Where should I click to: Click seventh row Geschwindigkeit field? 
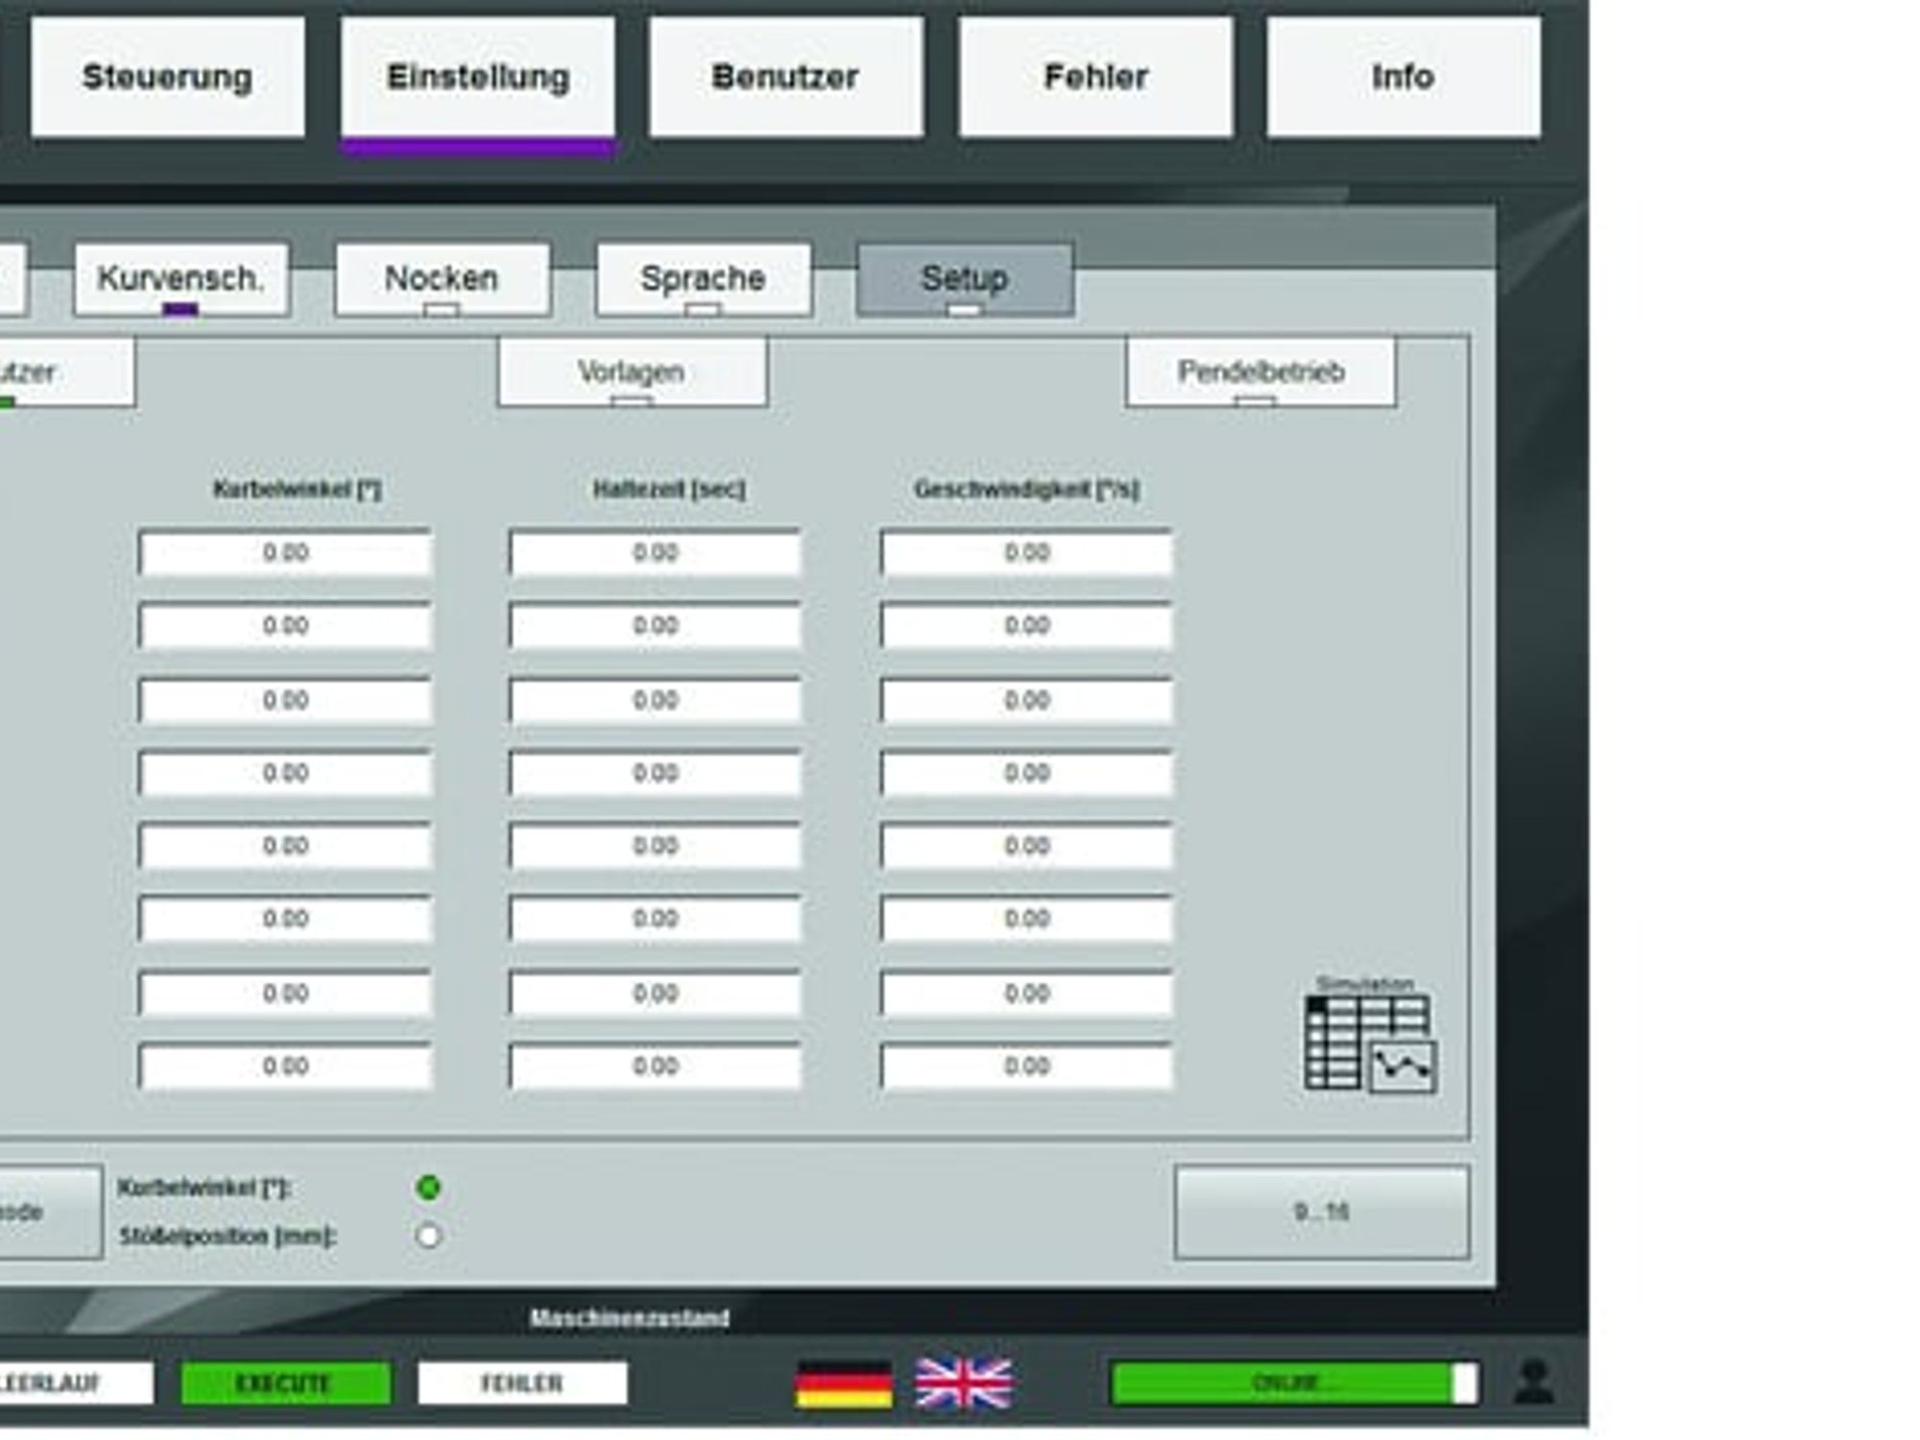[x=1026, y=994]
